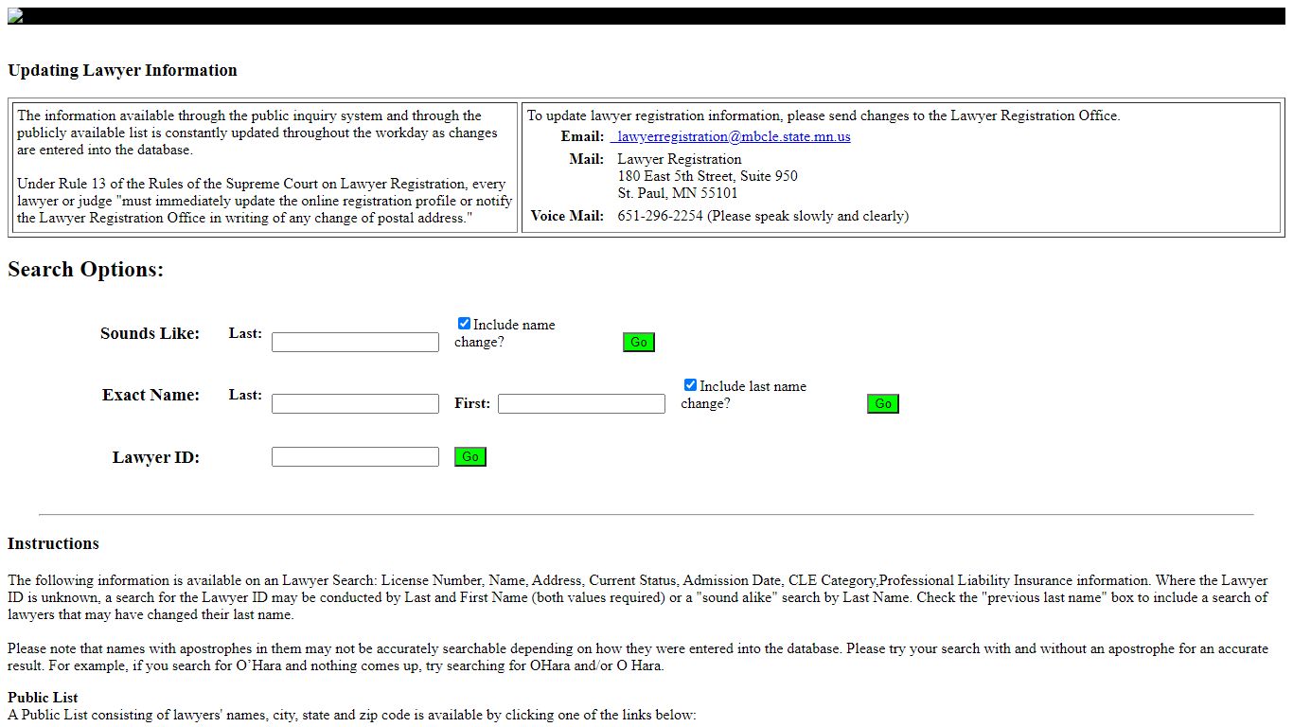Click the 'Instructions' heading
The height and width of the screenshot is (727, 1293).
click(x=53, y=543)
